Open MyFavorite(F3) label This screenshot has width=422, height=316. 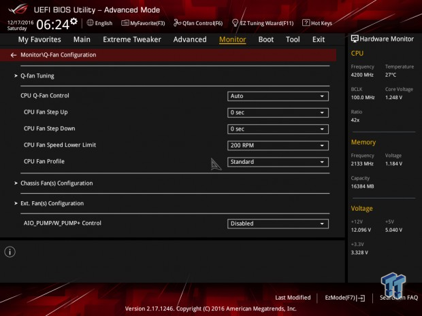pos(148,23)
